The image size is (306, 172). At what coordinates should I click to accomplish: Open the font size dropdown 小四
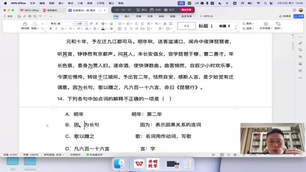81,23
